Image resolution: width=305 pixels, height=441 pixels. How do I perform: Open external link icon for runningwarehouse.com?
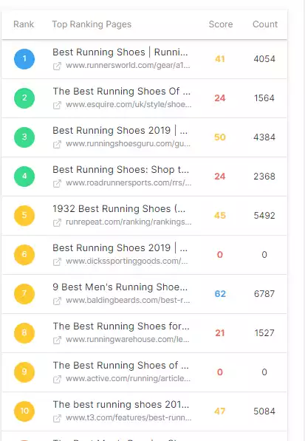(x=57, y=340)
